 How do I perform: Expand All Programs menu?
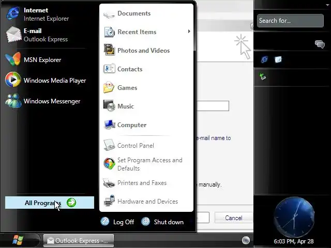tap(50, 203)
